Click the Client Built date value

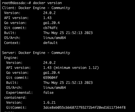[68, 33]
